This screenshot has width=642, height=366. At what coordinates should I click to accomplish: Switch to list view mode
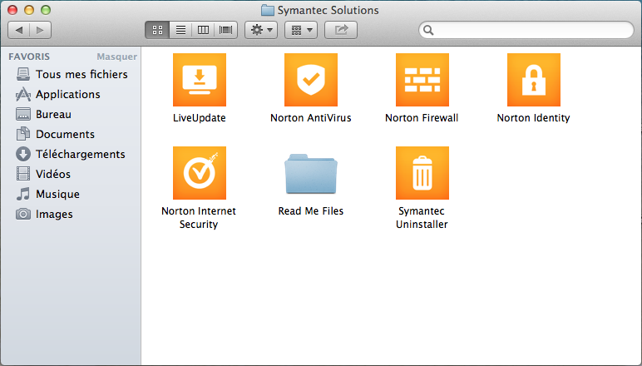coord(180,30)
